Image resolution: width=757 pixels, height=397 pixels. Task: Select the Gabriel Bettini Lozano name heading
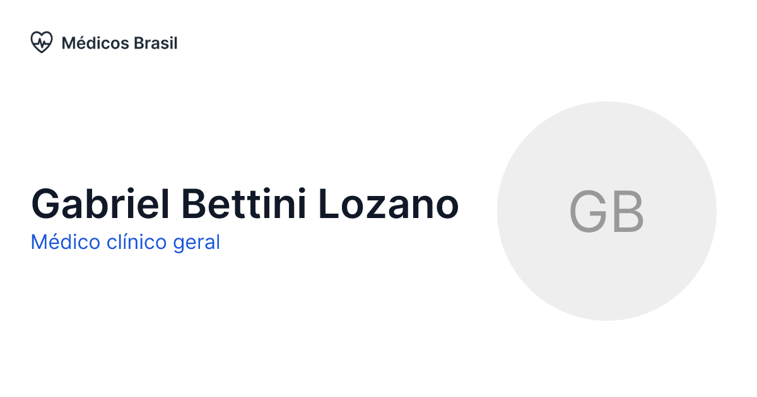245,204
